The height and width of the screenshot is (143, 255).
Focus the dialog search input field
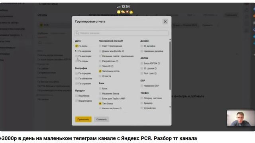point(122,33)
